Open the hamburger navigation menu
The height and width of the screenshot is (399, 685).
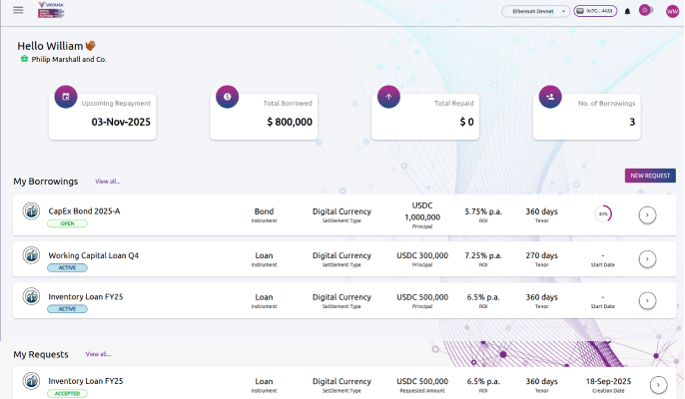pyautogui.click(x=18, y=11)
